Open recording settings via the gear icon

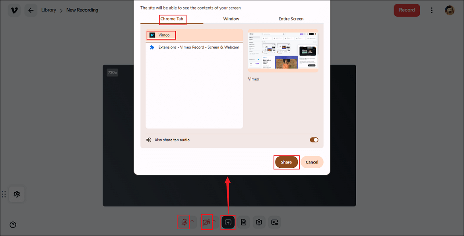point(259,222)
